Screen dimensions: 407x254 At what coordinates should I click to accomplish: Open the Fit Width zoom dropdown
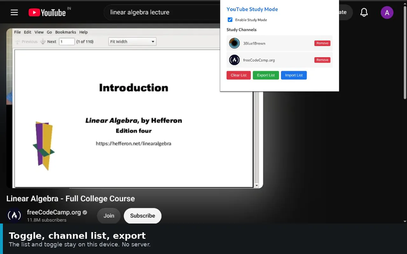coord(132,42)
